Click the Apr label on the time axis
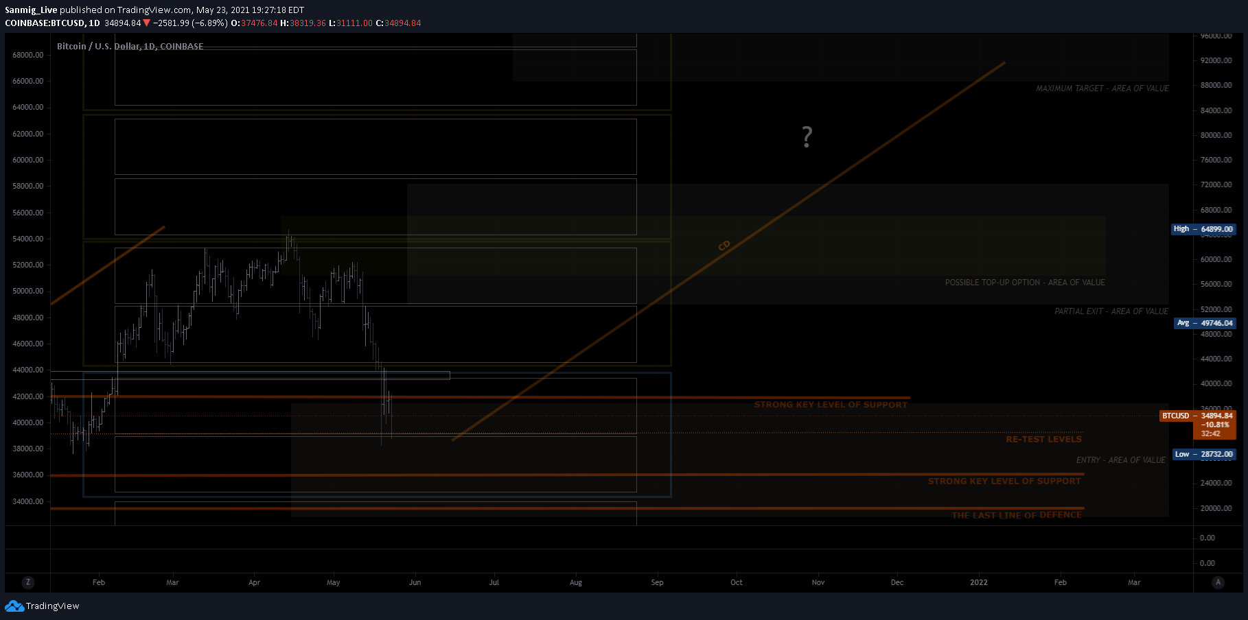This screenshot has width=1248, height=620. (x=254, y=582)
